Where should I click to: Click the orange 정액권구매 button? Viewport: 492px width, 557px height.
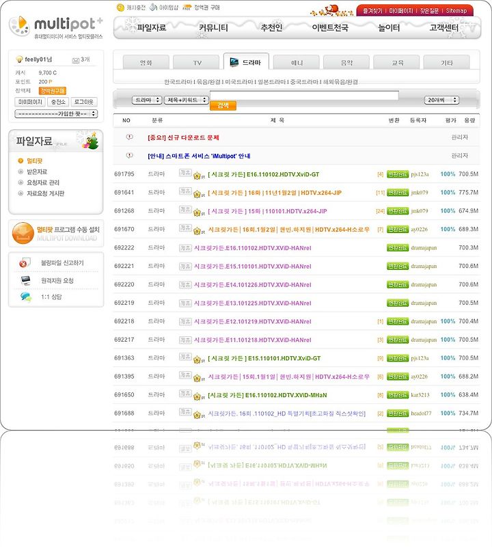[53, 91]
